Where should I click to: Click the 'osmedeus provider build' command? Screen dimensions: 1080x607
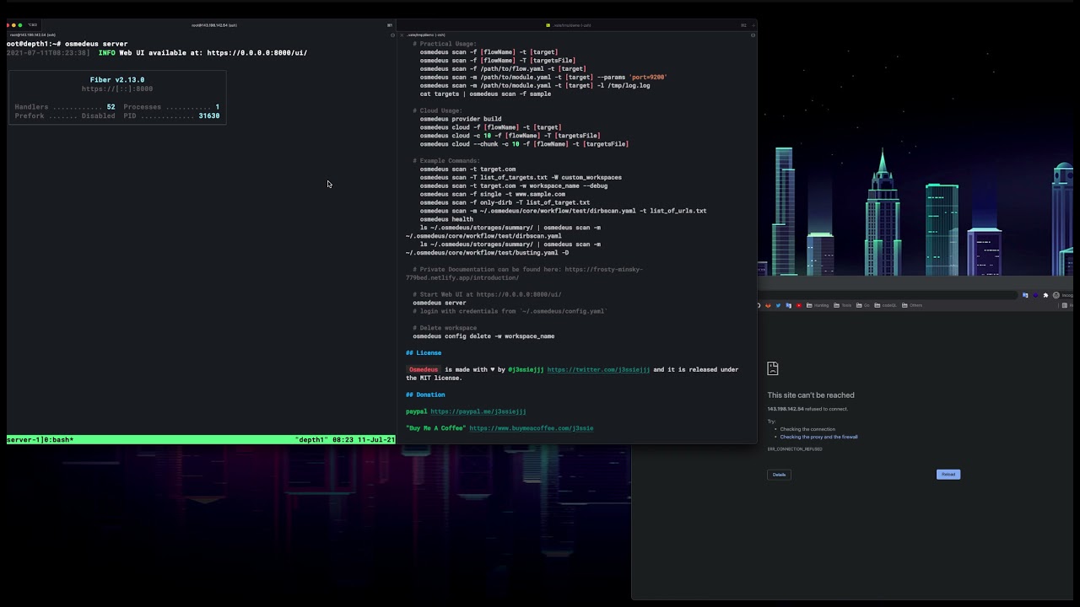pos(461,119)
